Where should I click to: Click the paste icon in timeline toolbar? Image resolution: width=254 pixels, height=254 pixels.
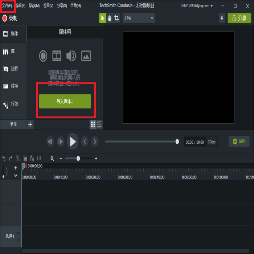(32, 158)
